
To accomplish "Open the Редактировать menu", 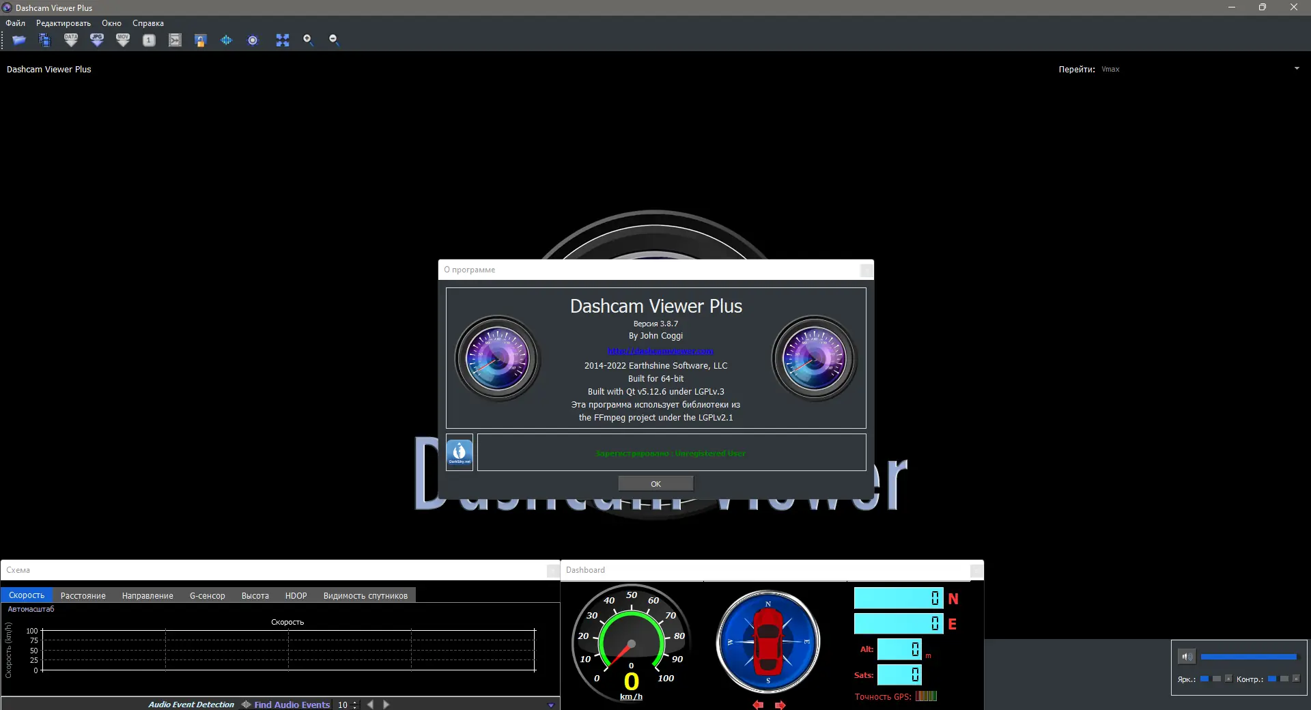I will tap(64, 23).
